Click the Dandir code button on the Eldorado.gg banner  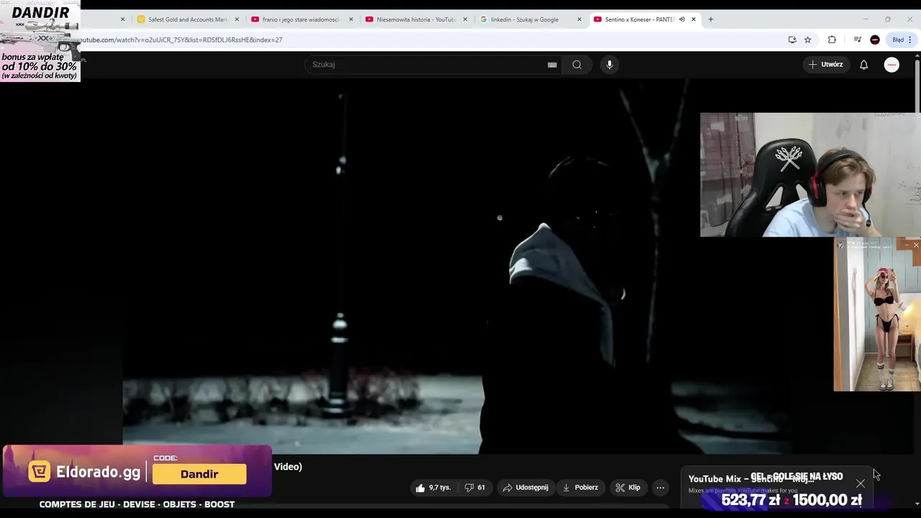199,474
